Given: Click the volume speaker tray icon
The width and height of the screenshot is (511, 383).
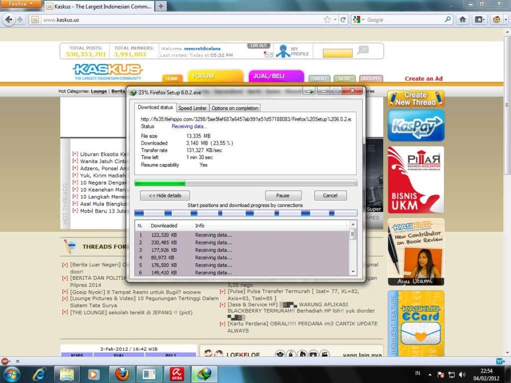Looking at the screenshot, I should coord(462,375).
